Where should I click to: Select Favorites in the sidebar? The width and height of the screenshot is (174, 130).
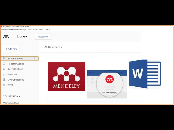tap(12, 74)
